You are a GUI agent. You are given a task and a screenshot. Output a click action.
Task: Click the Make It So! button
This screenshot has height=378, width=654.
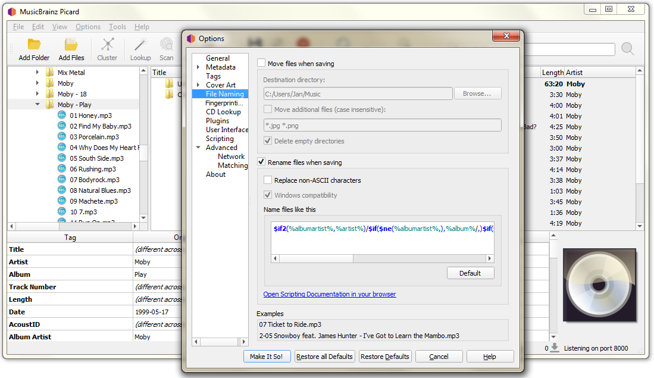pyautogui.click(x=267, y=357)
